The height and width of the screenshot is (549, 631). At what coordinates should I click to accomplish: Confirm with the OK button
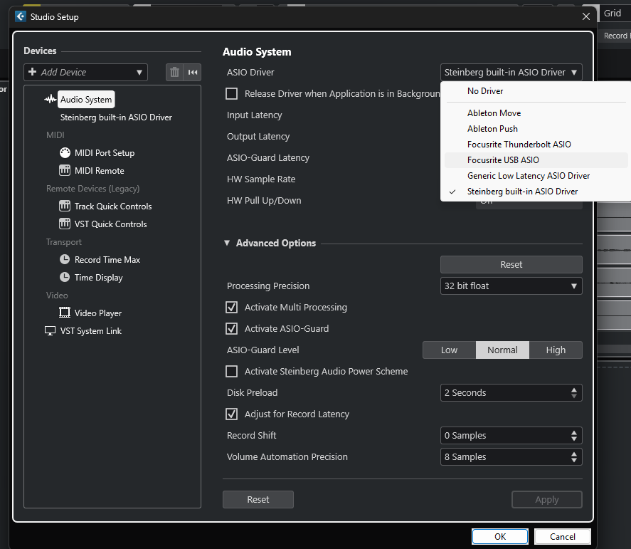coord(500,536)
